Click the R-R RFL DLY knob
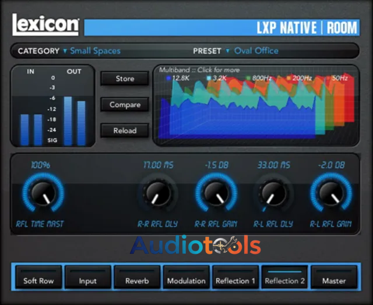 click(158, 193)
